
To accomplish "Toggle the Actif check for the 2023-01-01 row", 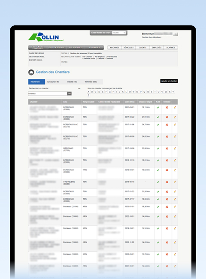I will (158, 207).
